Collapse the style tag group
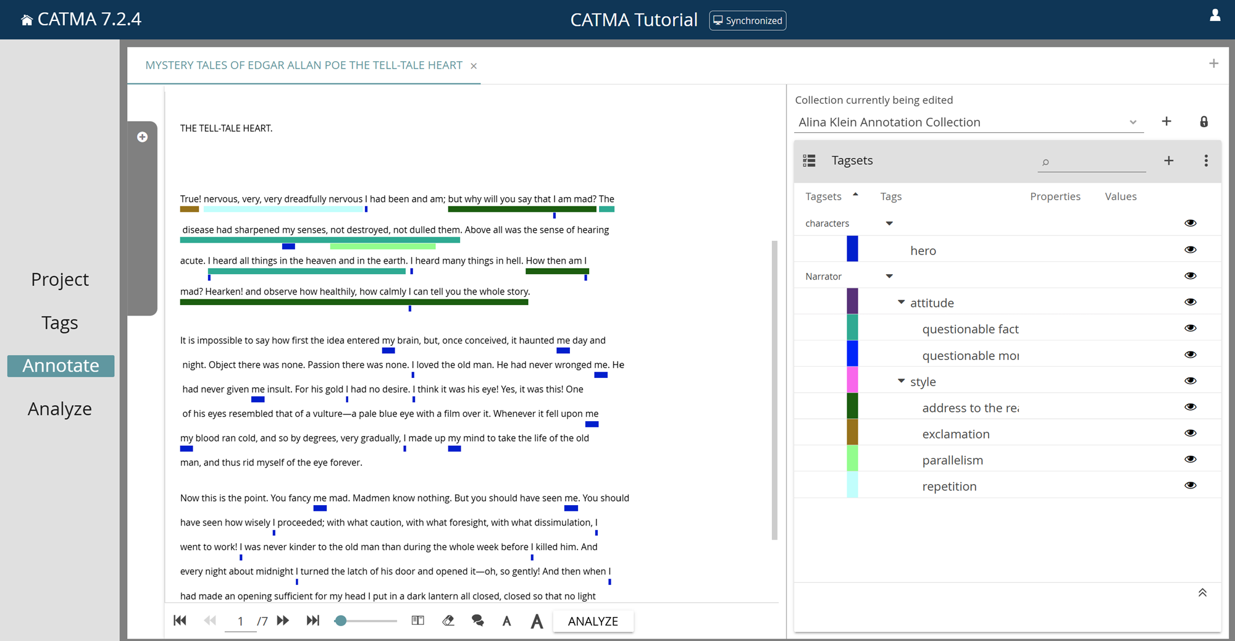 click(x=900, y=381)
